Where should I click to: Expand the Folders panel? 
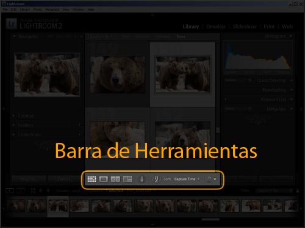click(x=13, y=125)
